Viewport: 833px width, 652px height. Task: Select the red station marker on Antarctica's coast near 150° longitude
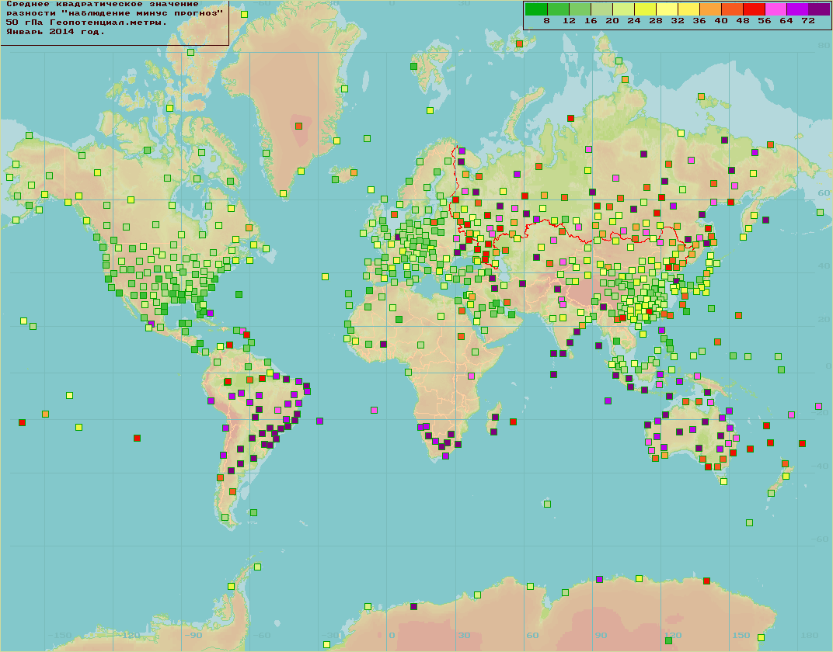(706, 581)
